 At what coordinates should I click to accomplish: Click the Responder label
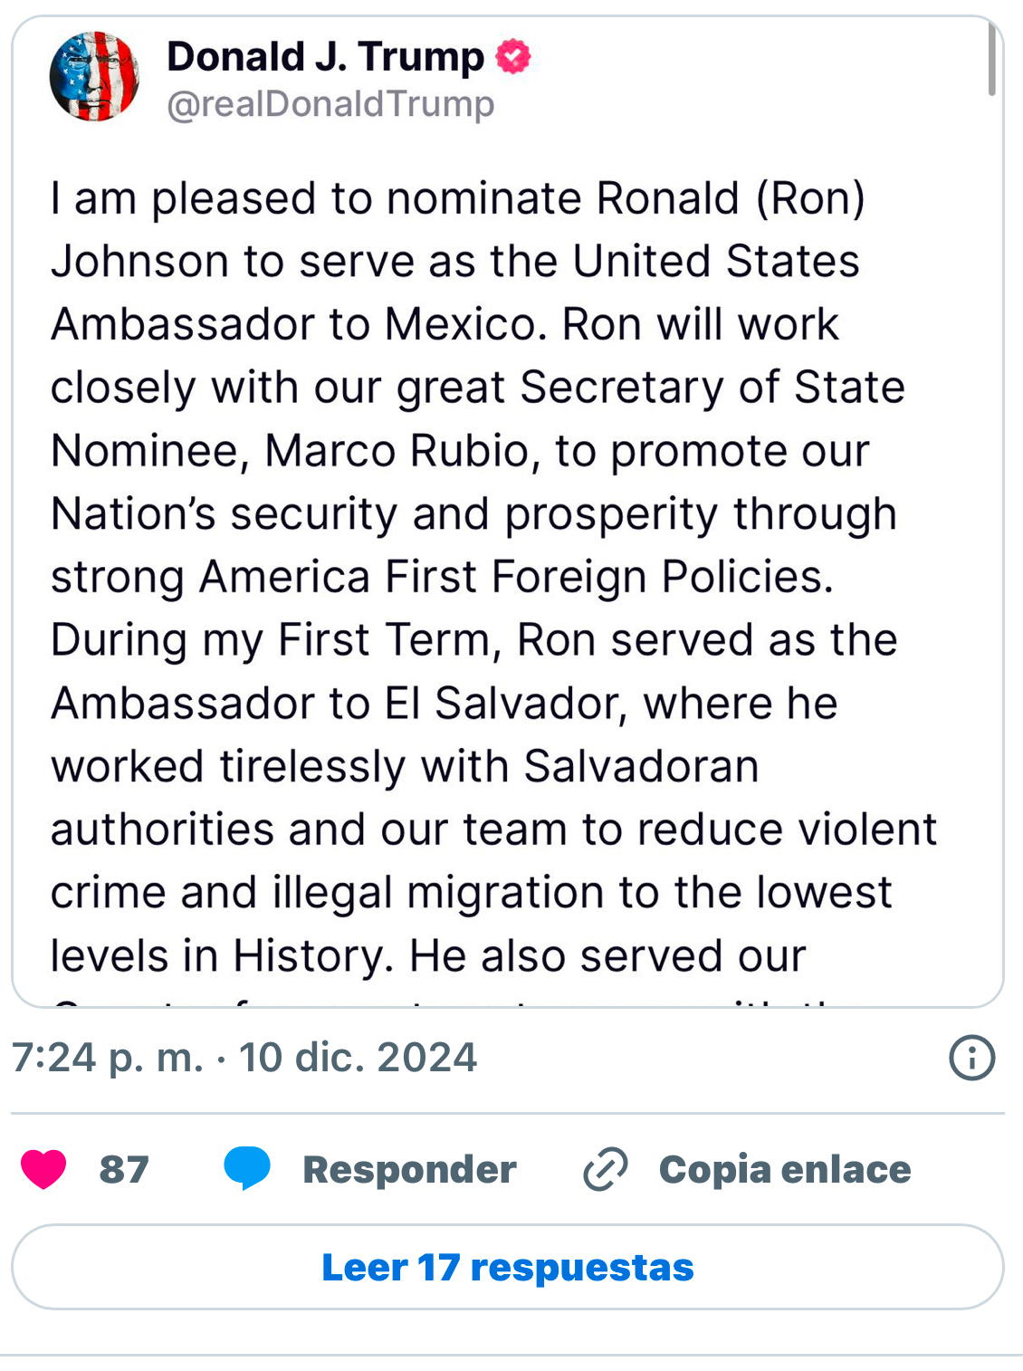click(x=409, y=1169)
